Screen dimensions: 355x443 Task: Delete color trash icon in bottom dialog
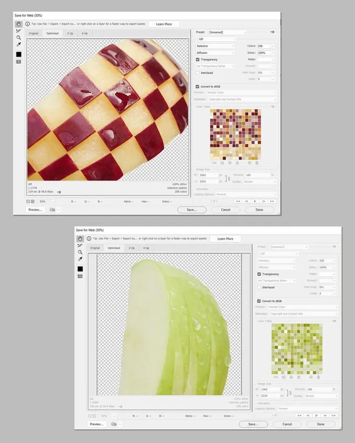pos(318,377)
